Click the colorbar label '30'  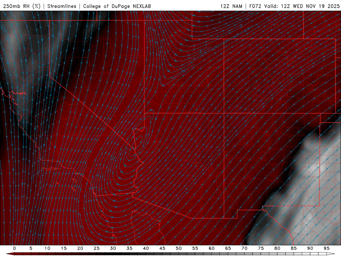coord(113,248)
